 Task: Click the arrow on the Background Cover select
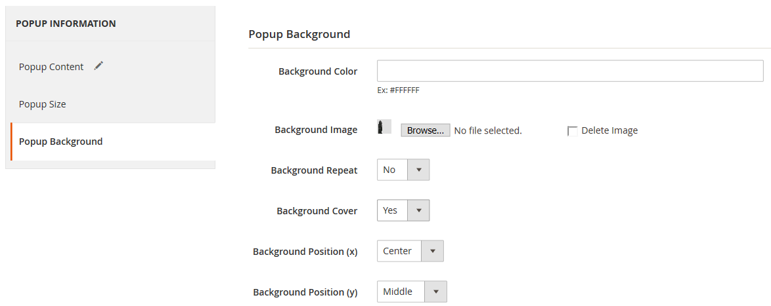[419, 210]
